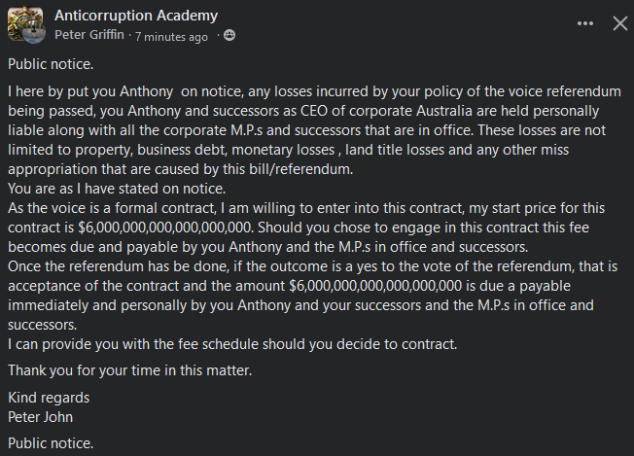Visit Peter Griffin's profile link

coord(90,36)
